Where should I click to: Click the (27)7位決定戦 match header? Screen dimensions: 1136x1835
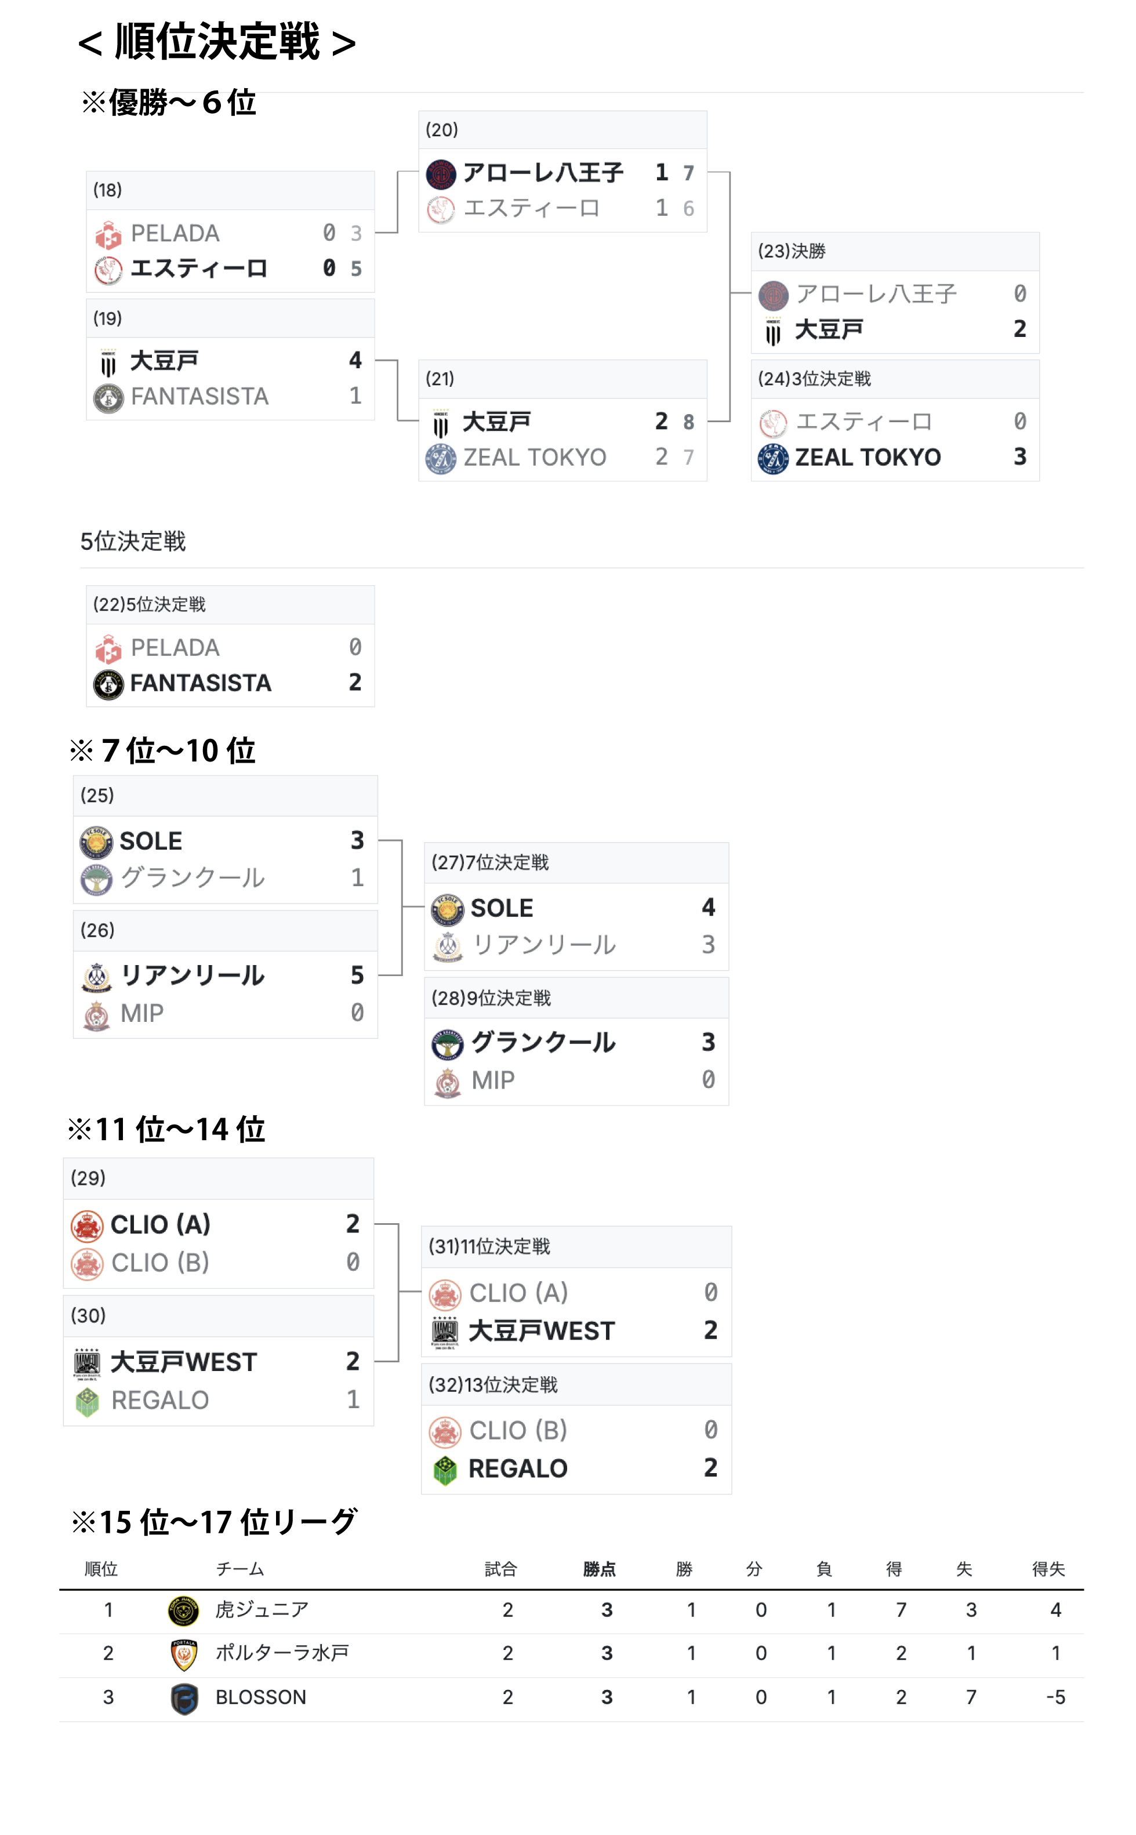click(x=490, y=862)
